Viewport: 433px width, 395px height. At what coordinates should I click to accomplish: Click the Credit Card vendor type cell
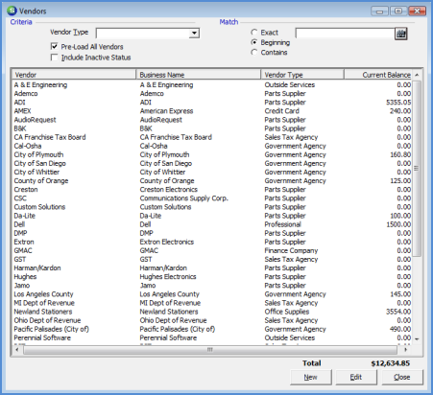click(x=282, y=111)
